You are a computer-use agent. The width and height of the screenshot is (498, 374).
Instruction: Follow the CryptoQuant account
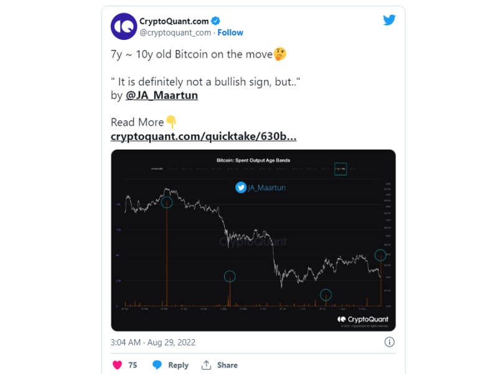(x=230, y=32)
